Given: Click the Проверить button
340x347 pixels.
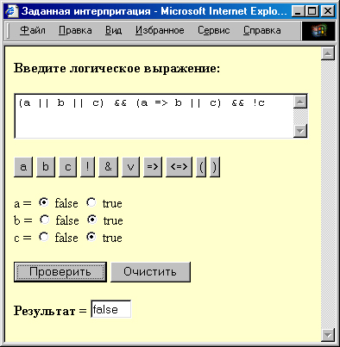Looking at the screenshot, I should (x=60, y=272).
